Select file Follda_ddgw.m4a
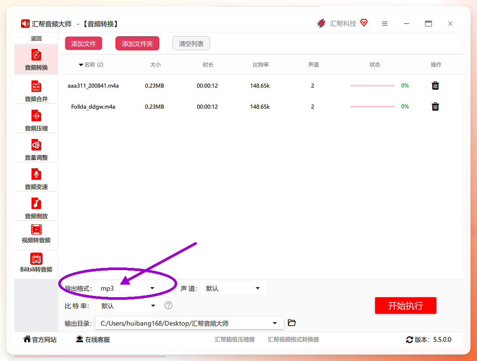This screenshot has width=477, height=361. coord(93,107)
